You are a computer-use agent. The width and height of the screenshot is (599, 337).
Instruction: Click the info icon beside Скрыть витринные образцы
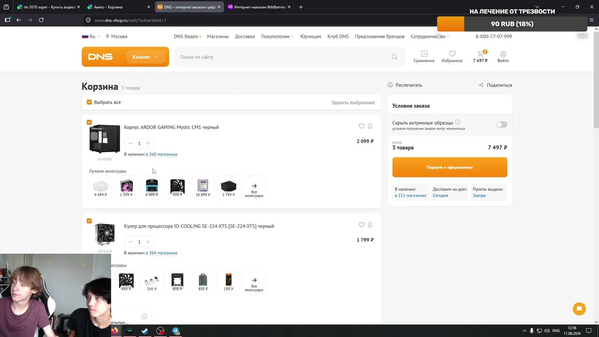[458, 122]
